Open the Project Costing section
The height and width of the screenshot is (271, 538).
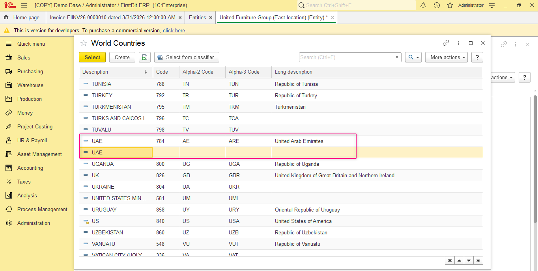tap(35, 126)
